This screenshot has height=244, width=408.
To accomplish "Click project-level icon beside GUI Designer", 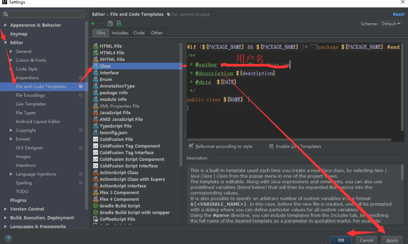I will point(81,148).
